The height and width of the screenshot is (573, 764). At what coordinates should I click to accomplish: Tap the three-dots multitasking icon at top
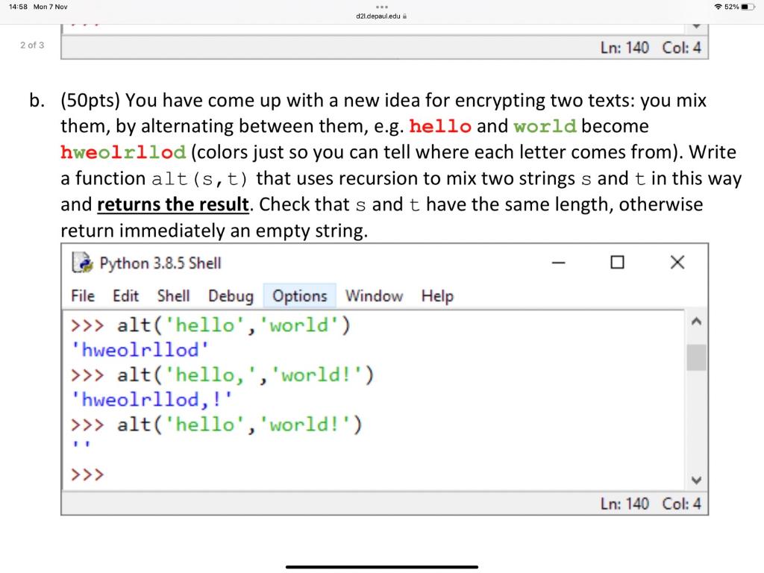(x=382, y=7)
